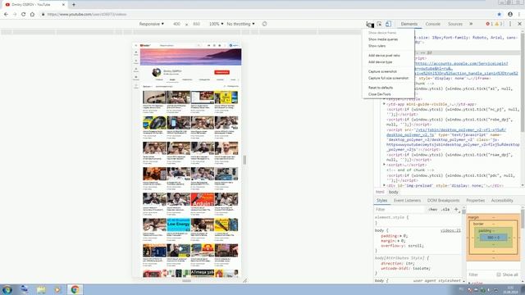Switch to the Sources tab
Screen dimensions: 525x295
coord(455,24)
